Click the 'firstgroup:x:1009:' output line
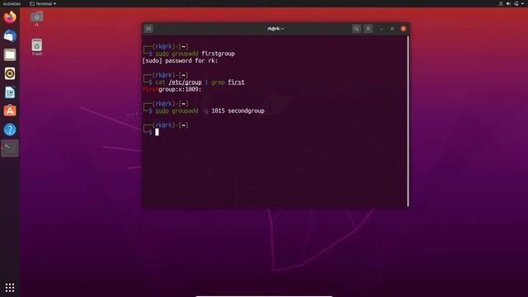 tap(172, 90)
